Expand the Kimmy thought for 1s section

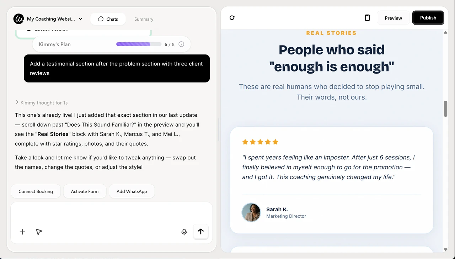(42, 103)
